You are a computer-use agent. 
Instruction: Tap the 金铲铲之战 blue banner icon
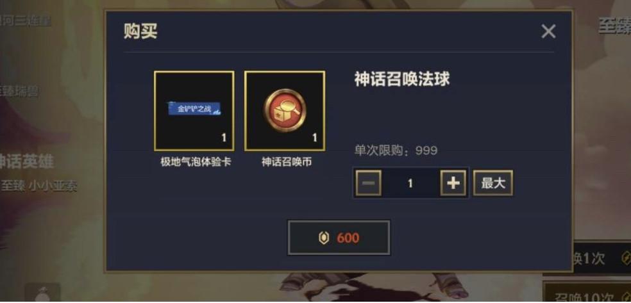194,109
